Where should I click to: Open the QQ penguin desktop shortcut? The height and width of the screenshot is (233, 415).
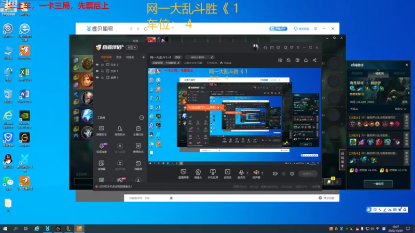[x=8, y=162]
